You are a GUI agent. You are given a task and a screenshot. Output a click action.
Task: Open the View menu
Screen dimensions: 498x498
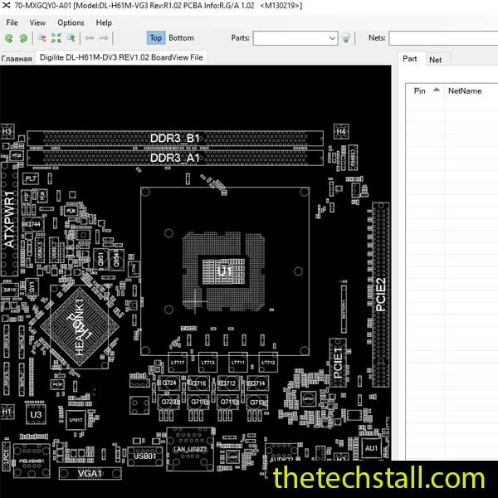pyautogui.click(x=37, y=23)
